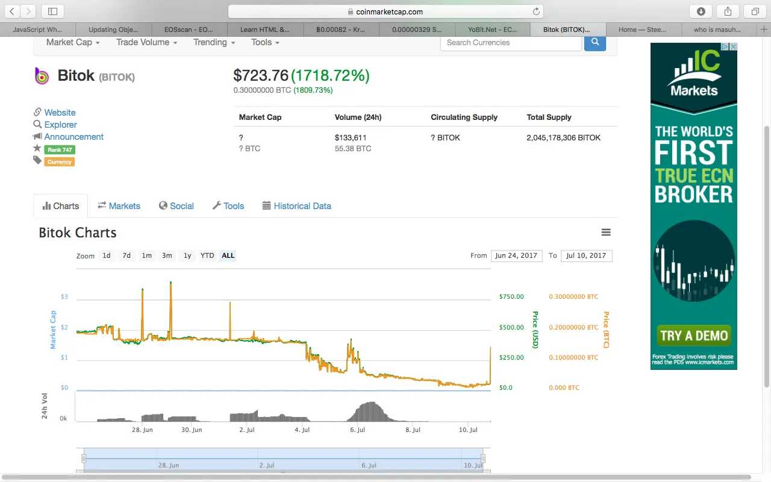This screenshot has height=482, width=771.
Task: Click the page vertical scrollbar
Action: pyautogui.click(x=766, y=256)
